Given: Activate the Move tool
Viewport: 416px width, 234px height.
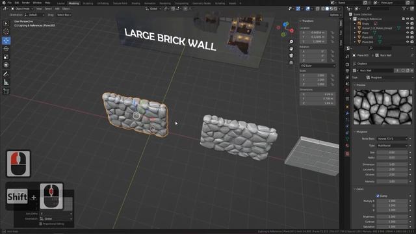Looking at the screenshot, I should click(x=6, y=40).
